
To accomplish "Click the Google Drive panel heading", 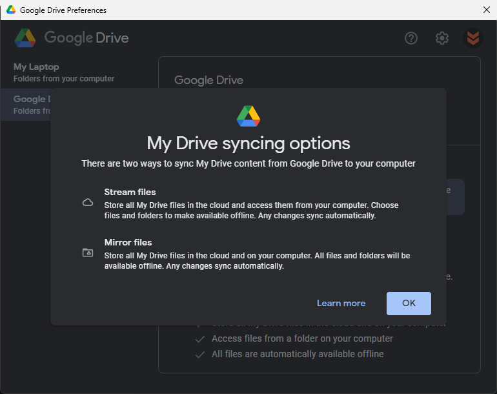I will 208,80.
